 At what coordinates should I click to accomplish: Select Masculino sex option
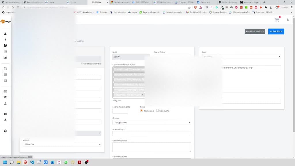click(x=158, y=110)
